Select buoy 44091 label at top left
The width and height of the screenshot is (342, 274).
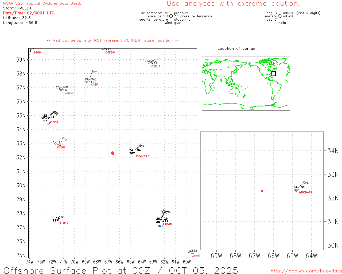pos(38,52)
